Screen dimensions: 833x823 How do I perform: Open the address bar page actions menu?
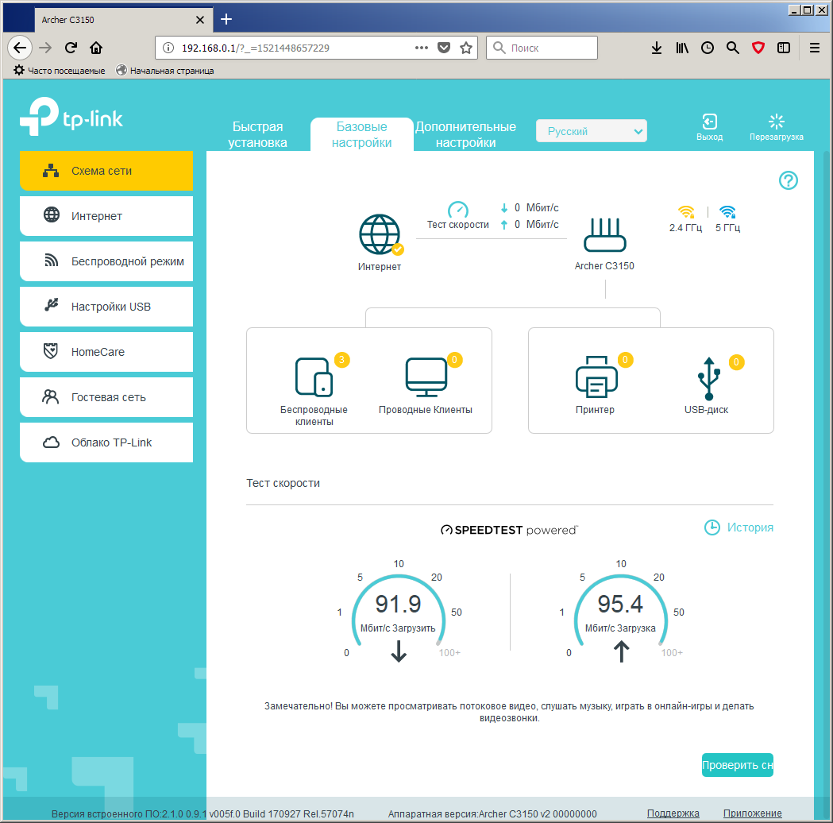coord(422,48)
